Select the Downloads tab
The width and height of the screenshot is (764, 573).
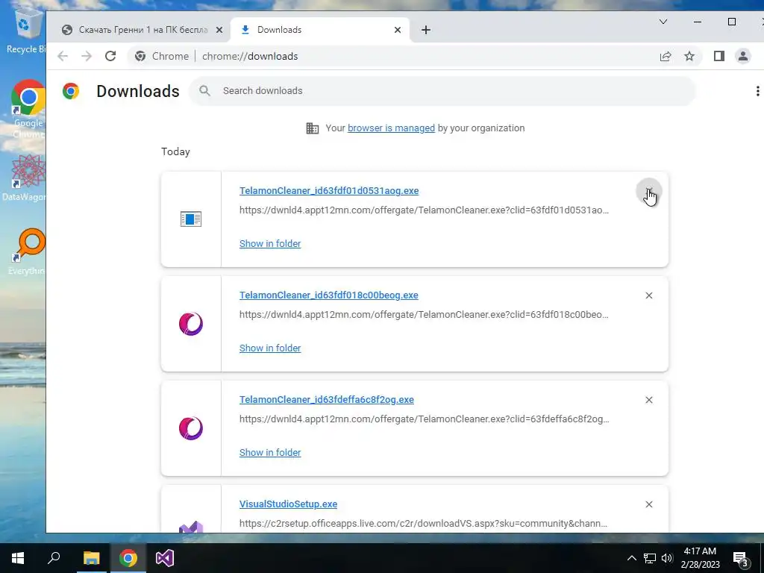[319, 30]
